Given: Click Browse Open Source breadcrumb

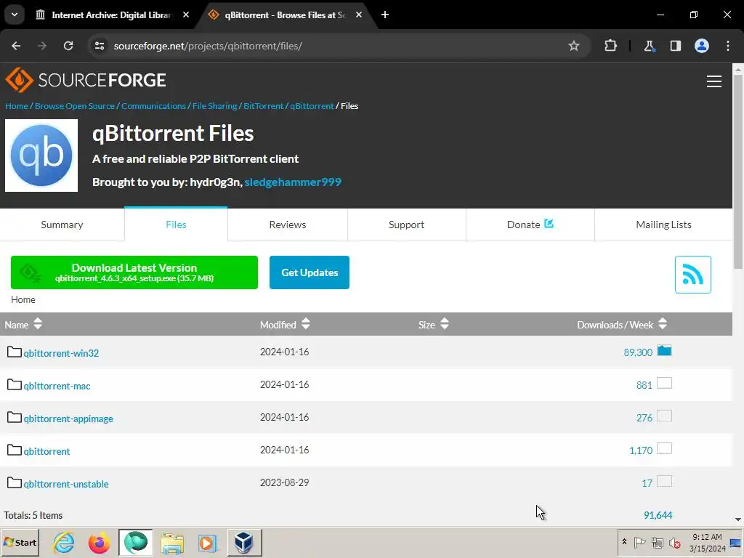Looking at the screenshot, I should point(75,106).
